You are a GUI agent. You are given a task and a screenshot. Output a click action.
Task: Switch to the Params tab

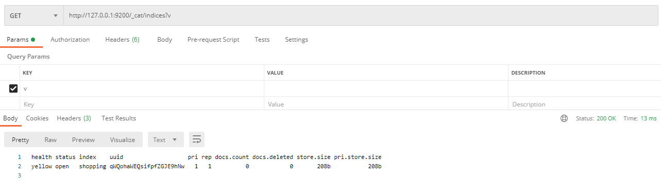point(21,40)
